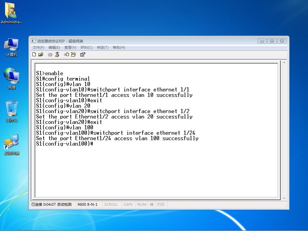Open the 传送(T) menu
This screenshot has width=308, height=231.
point(103,47)
